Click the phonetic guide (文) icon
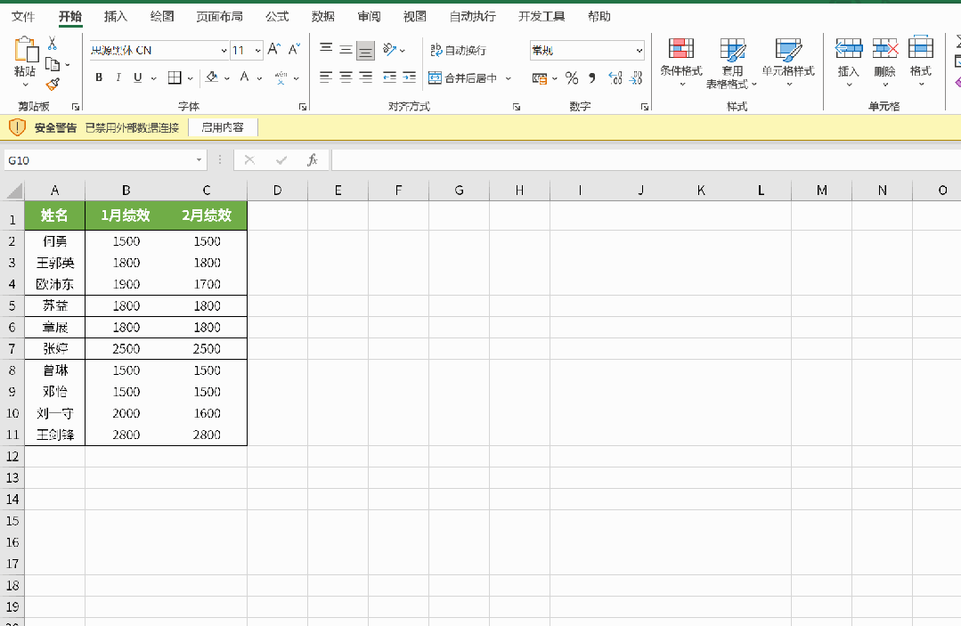Viewport: 961px width, 626px height. tap(281, 77)
